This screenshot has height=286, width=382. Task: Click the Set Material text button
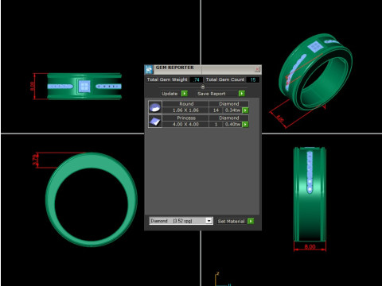point(231,221)
